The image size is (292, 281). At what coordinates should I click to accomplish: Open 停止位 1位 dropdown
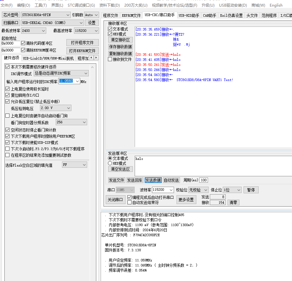tap(232, 190)
